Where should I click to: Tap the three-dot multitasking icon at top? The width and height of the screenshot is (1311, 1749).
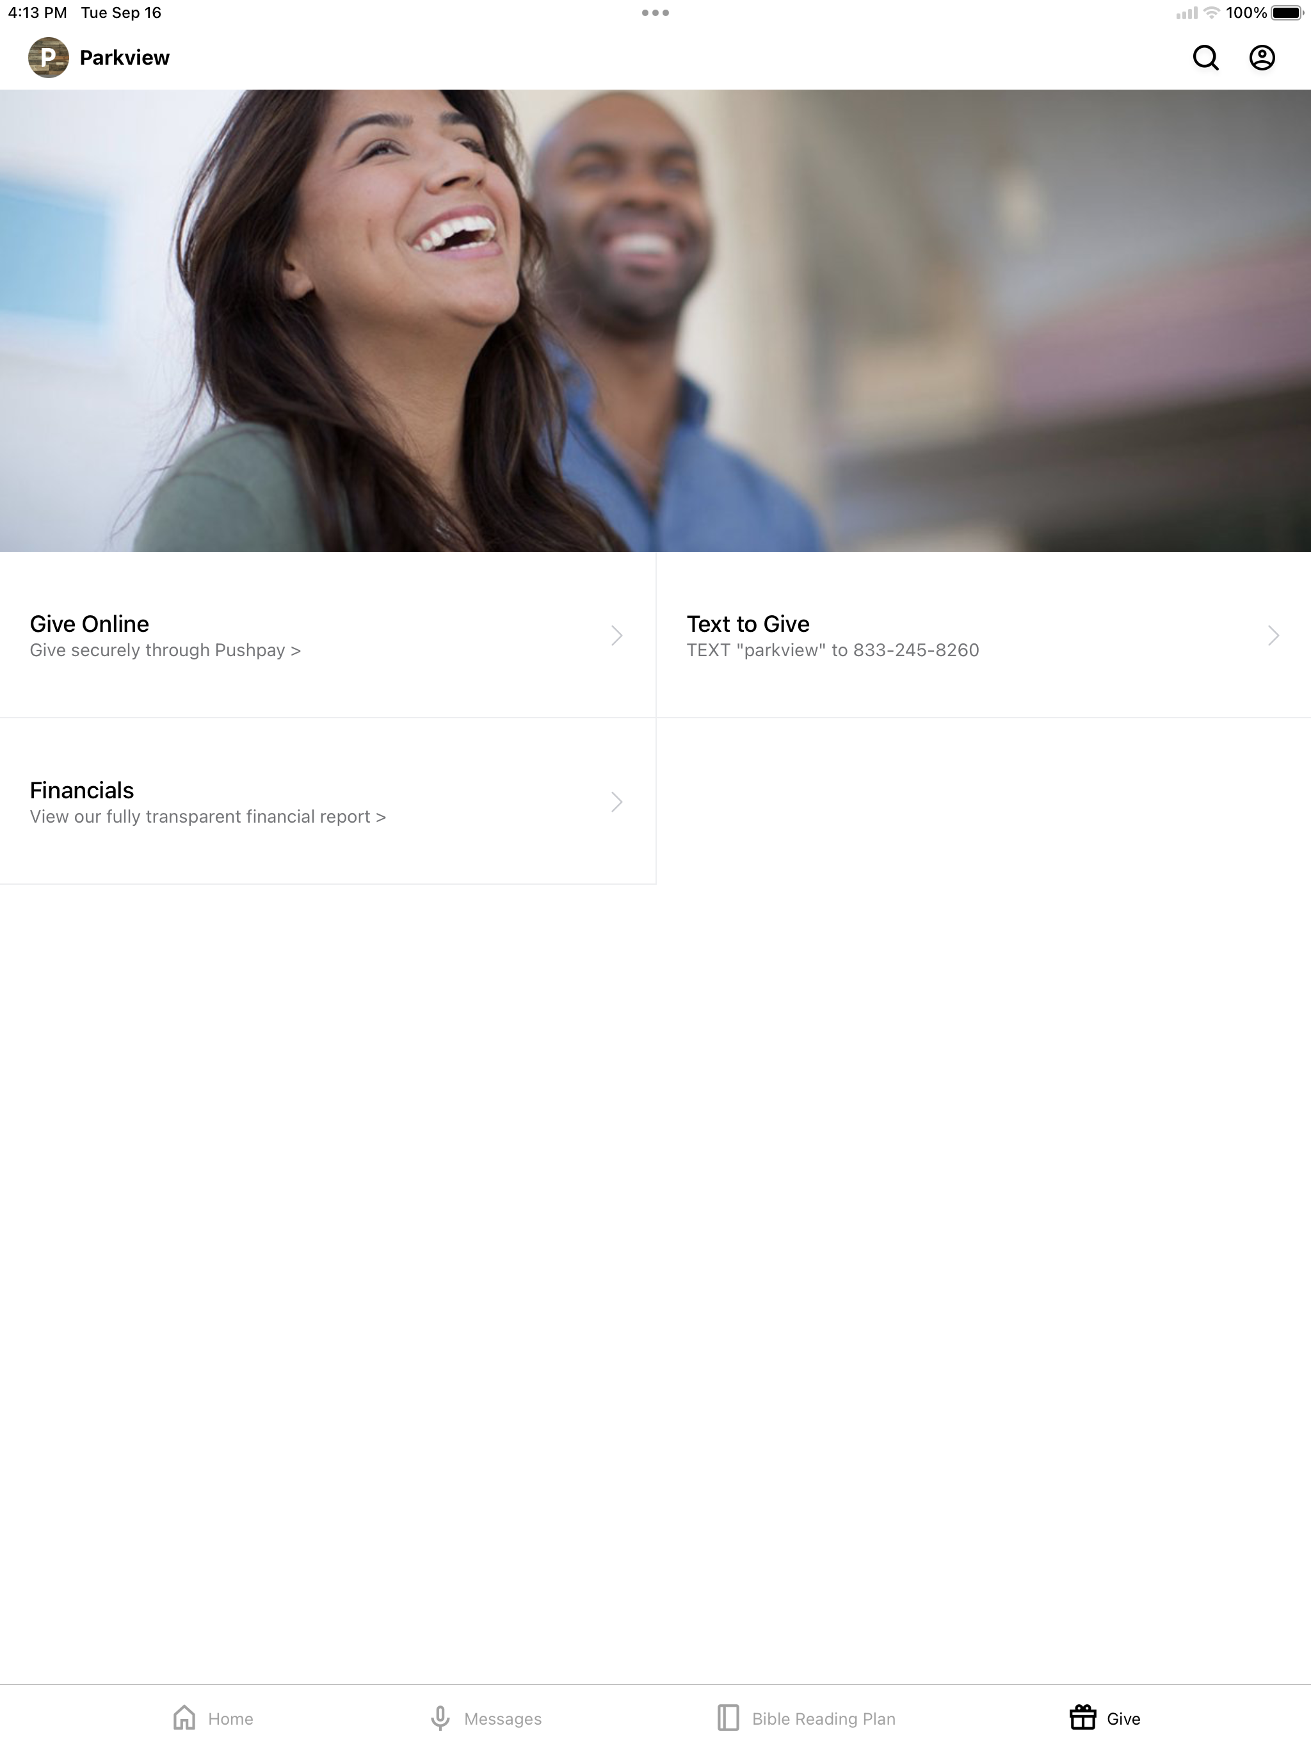655,13
